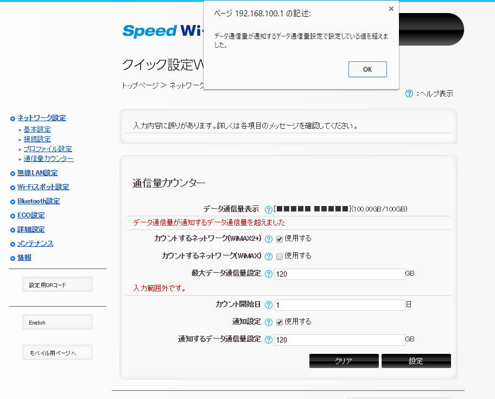Enable WiMAX 使用する checkbox
495x399 pixels.
pos(280,257)
